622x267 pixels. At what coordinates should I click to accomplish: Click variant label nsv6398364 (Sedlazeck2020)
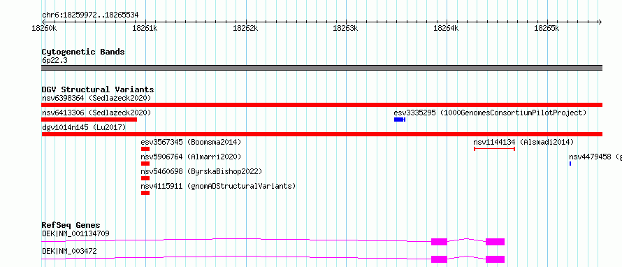click(96, 98)
